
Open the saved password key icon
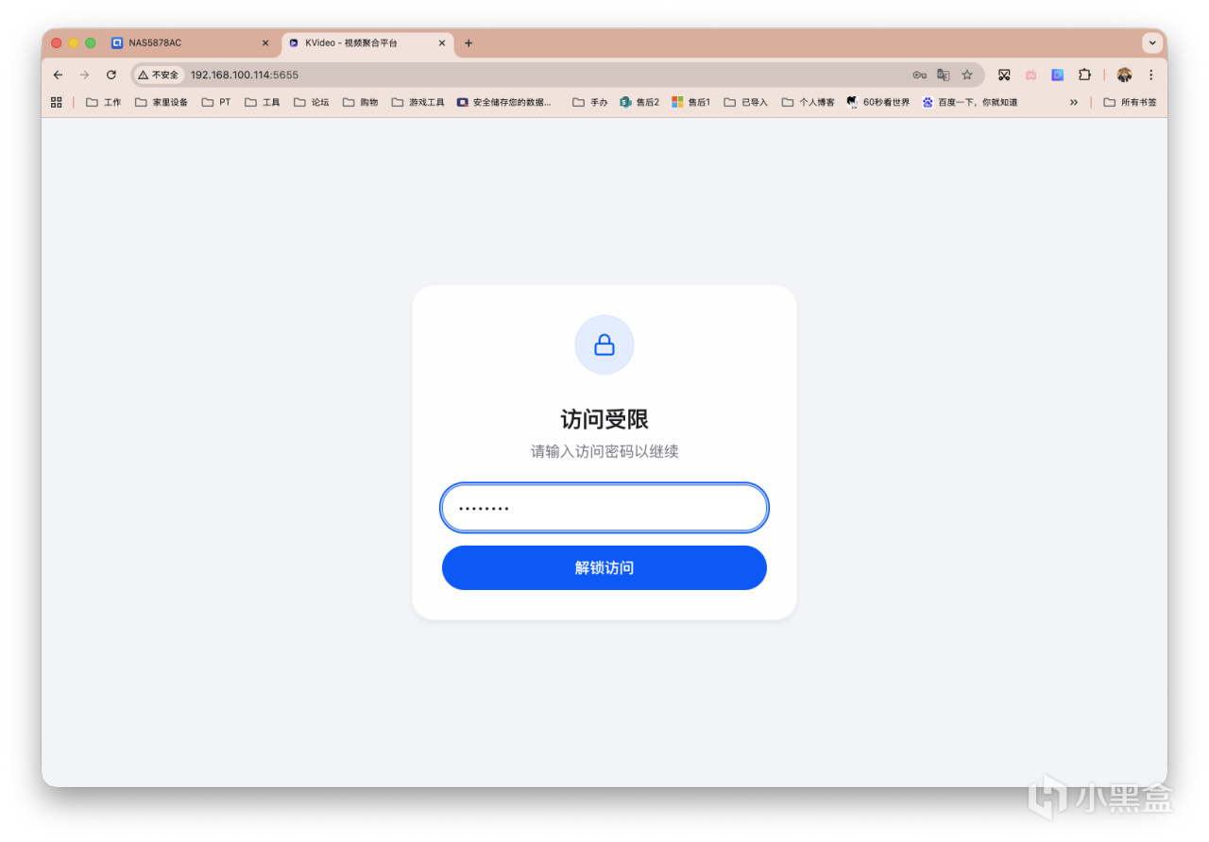(919, 75)
